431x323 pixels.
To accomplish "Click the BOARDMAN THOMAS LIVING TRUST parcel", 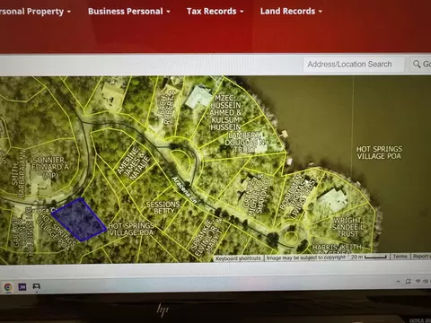I will tap(297, 196).
